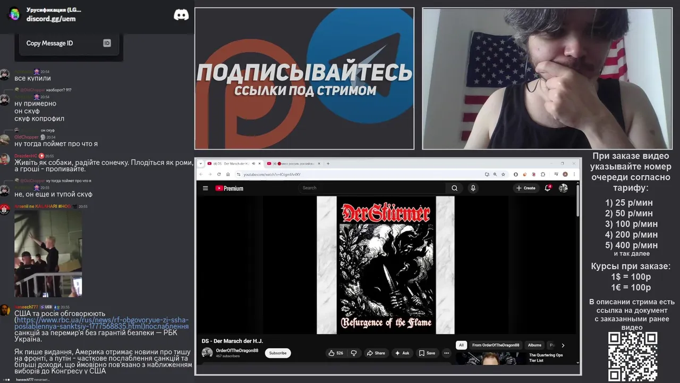Click the "ну тогда поймет про что я" message
Screen dimensions: 680x383
pos(56,144)
